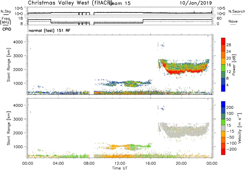Click the "3000" tick in the power panel

(x=18, y=56)
